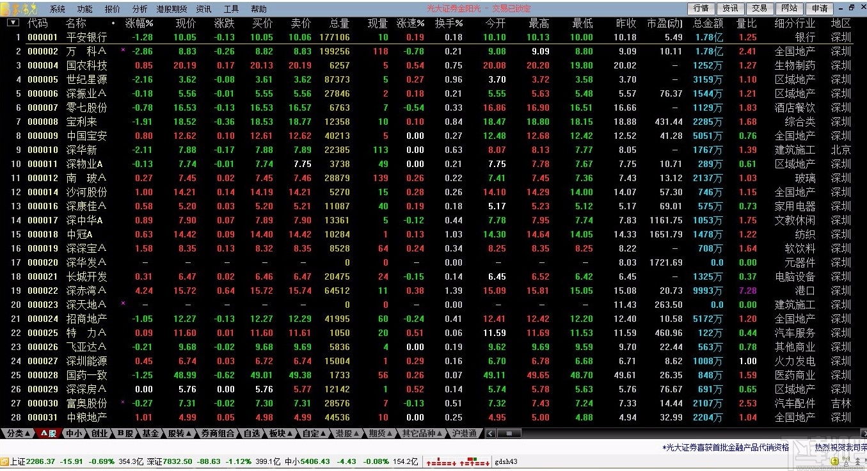Sort by the 涨幅% column header
This screenshot has width=867, height=471.
pyautogui.click(x=139, y=23)
